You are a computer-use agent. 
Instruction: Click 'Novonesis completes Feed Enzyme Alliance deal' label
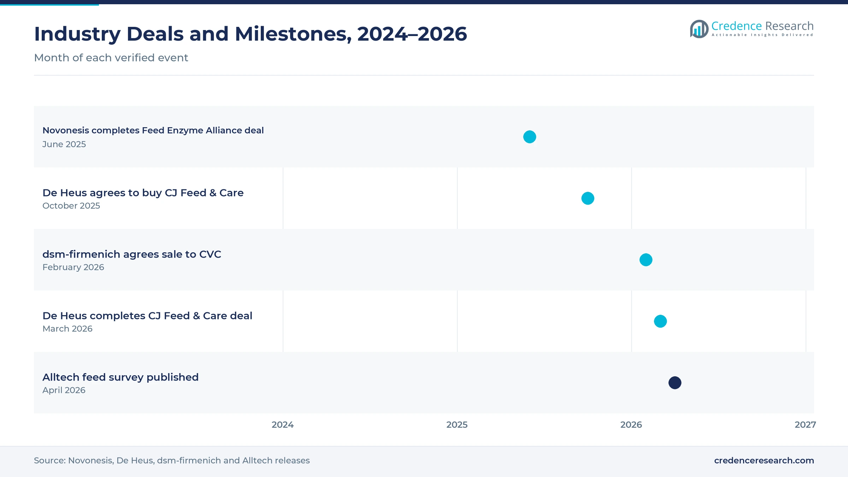click(x=153, y=130)
